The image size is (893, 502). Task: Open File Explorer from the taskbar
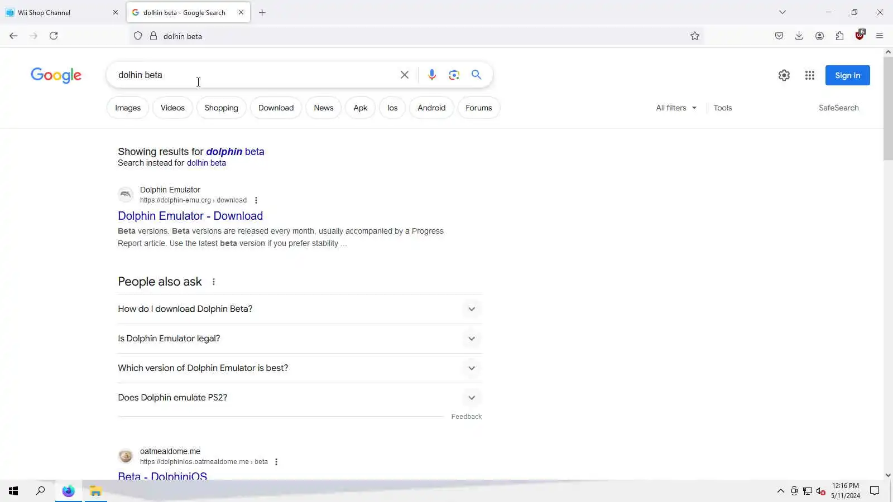tap(95, 491)
